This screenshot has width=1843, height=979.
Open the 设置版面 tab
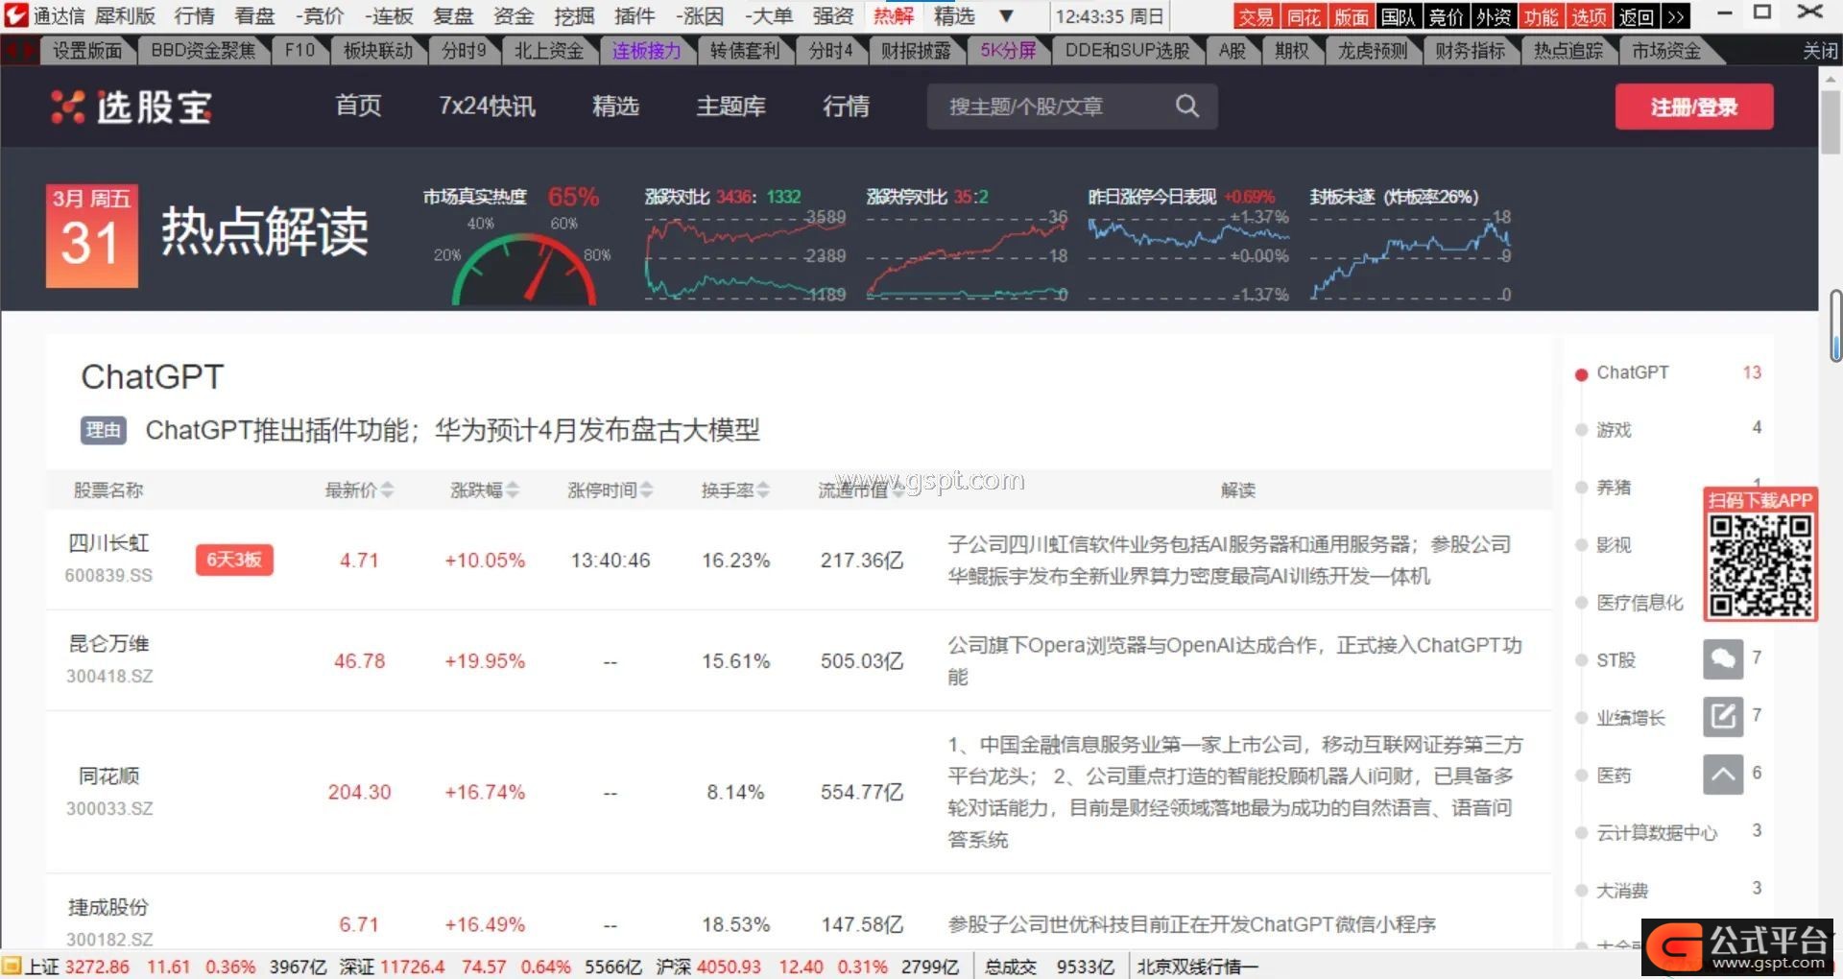click(x=87, y=51)
